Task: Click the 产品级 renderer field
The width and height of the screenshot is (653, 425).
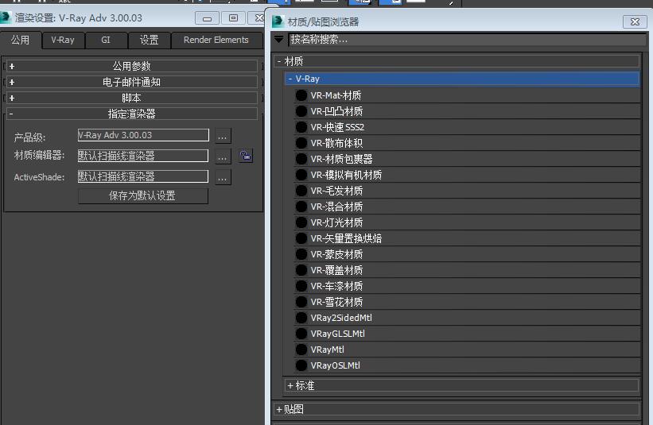Action: (x=143, y=135)
